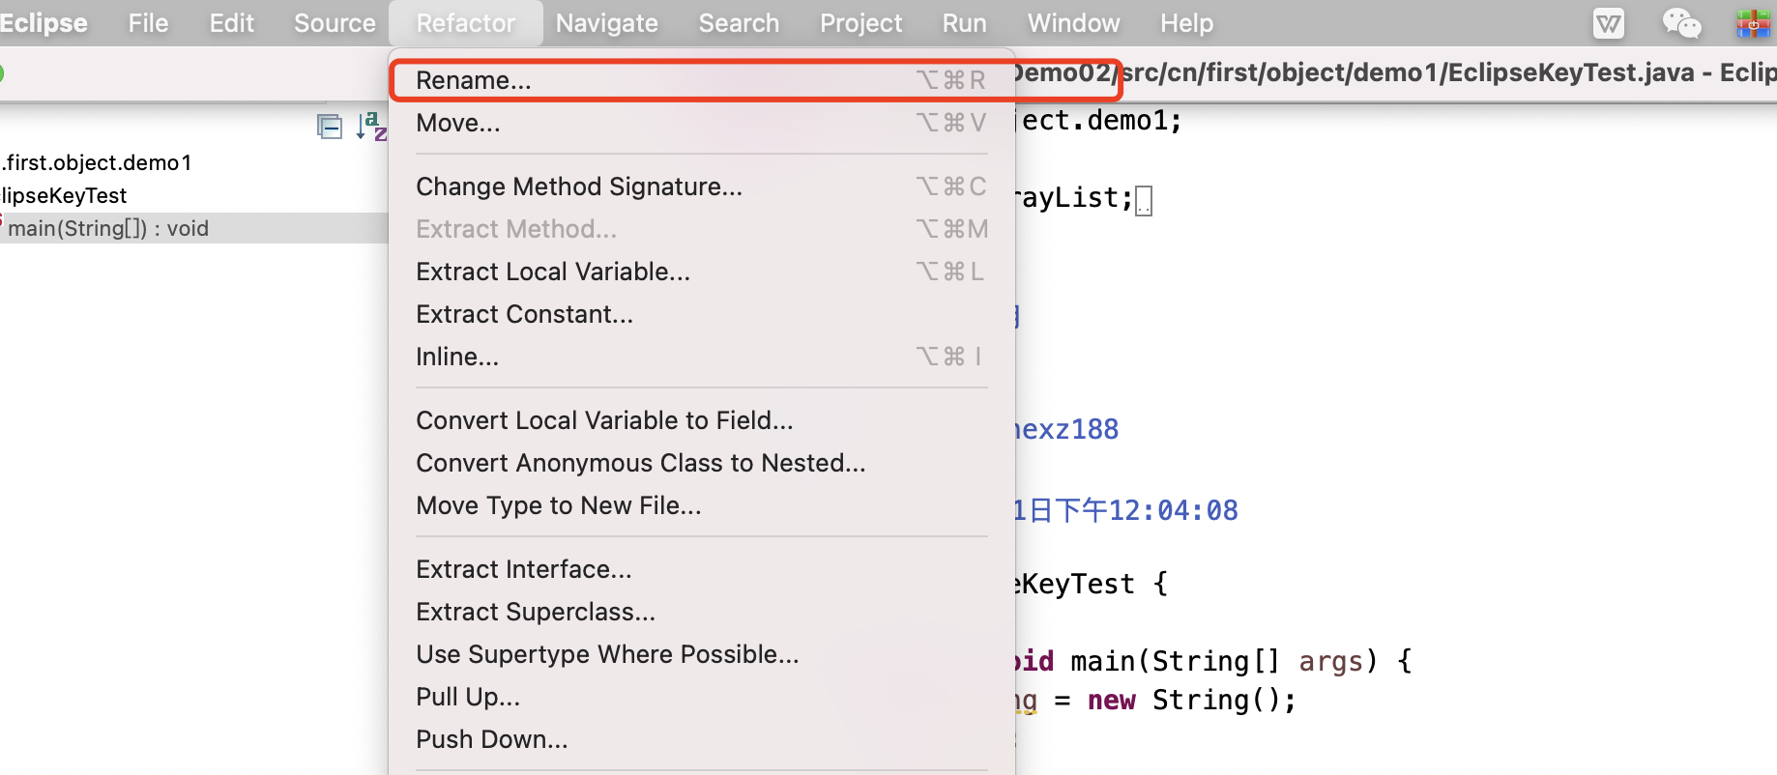This screenshot has height=775, width=1777.
Task: Open the WeChat status icon in menu bar
Action: tap(1681, 23)
